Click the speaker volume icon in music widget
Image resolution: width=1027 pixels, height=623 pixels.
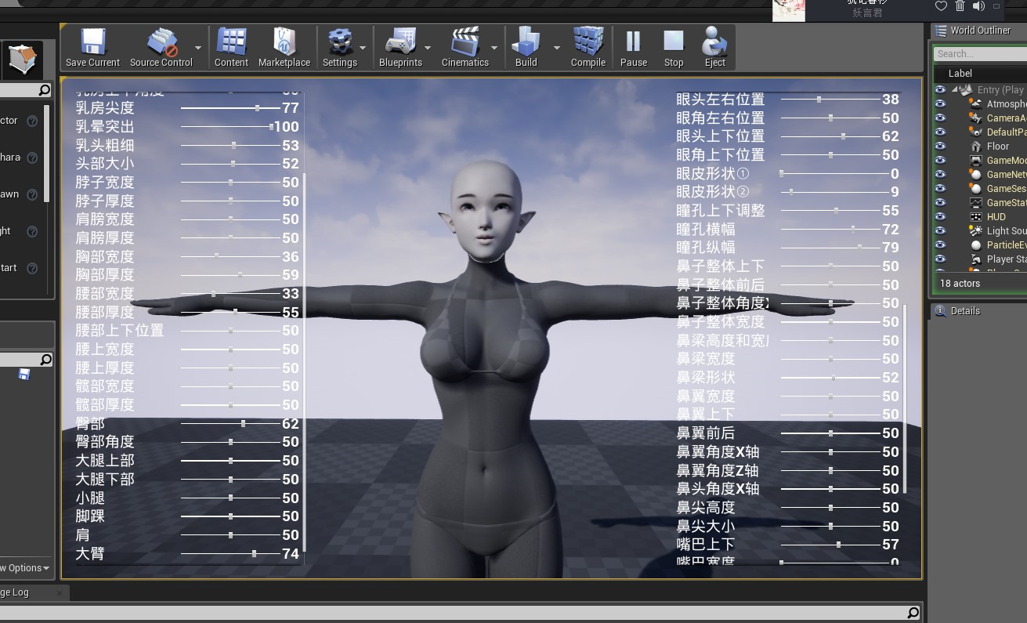coord(978,6)
